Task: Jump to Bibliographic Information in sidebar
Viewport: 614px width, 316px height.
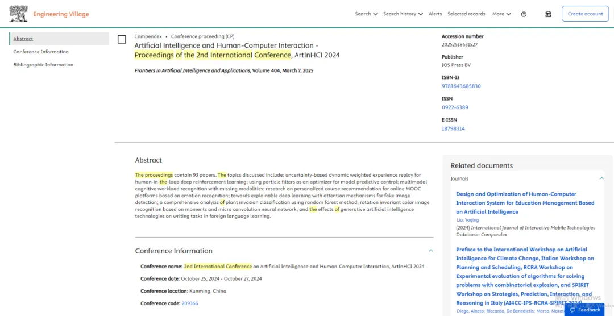Action: point(43,65)
